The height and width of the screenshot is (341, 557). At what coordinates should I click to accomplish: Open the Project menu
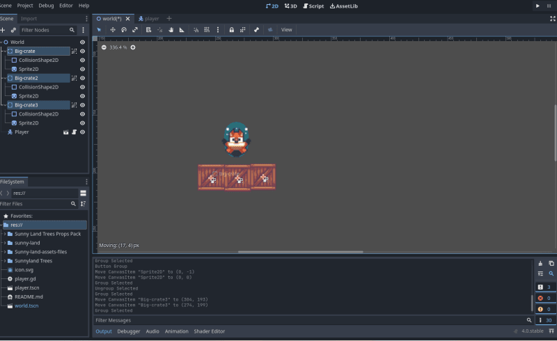tap(25, 6)
